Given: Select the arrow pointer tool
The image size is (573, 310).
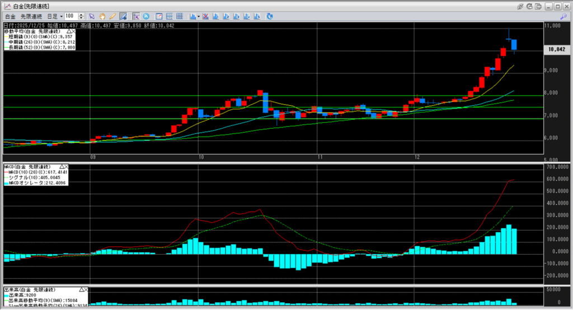Looking at the screenshot, I should pos(92,16).
